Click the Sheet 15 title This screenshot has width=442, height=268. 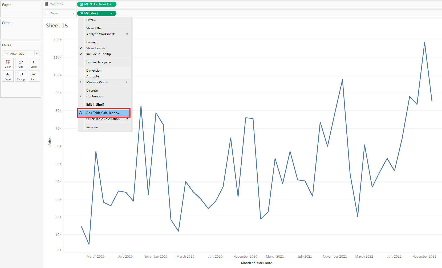tap(57, 26)
